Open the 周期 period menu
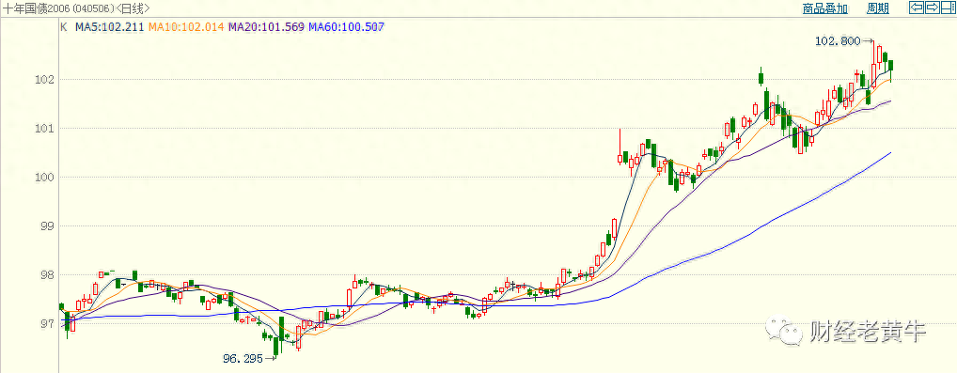Image resolution: width=957 pixels, height=373 pixels. pyautogui.click(x=878, y=8)
